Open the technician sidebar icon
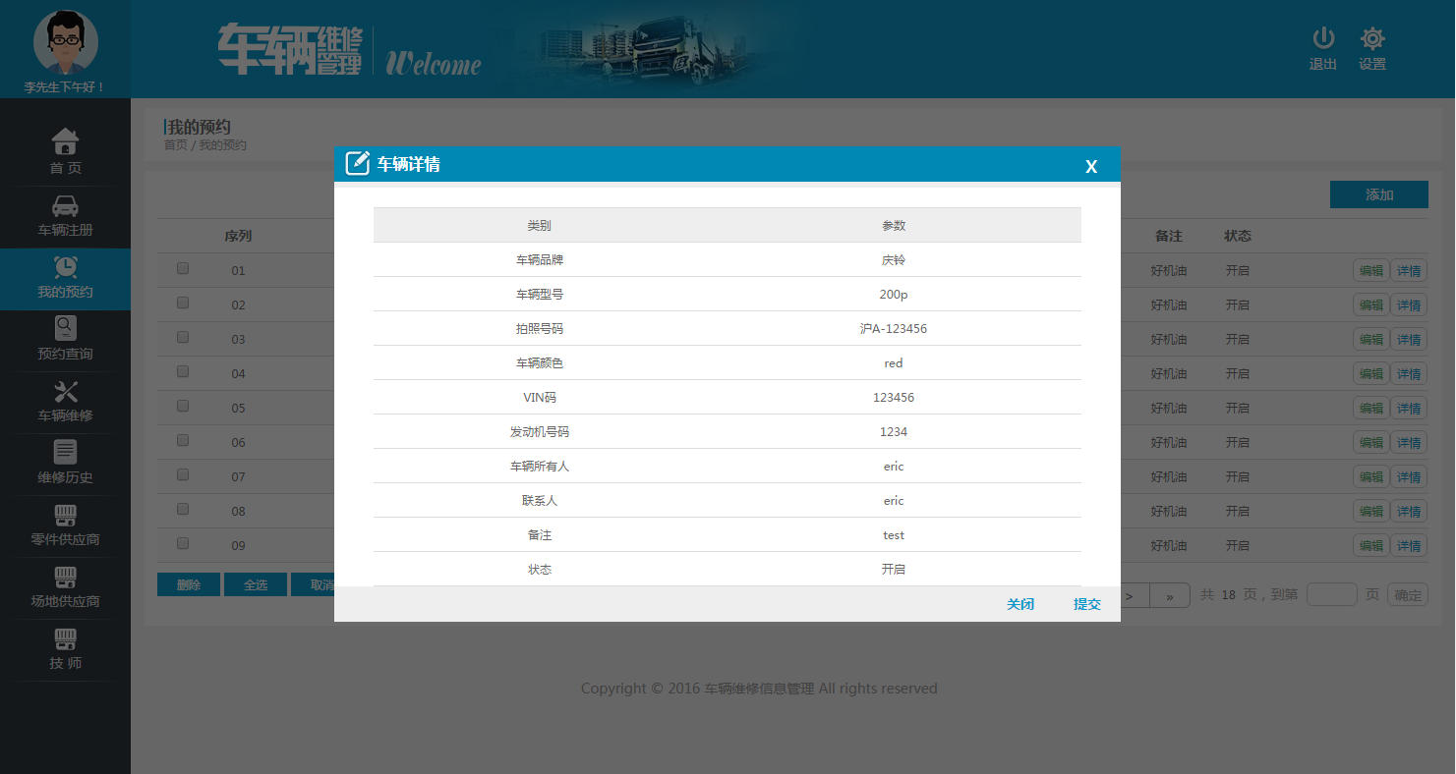The height and width of the screenshot is (774, 1456). click(65, 638)
